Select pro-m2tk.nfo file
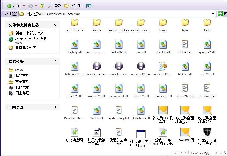Screen dimensions: 227x156 click(185, 91)
